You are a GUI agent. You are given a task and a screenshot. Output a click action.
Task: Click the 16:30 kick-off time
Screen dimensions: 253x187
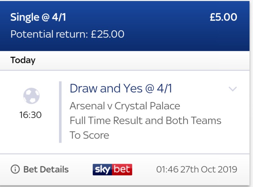point(31,115)
